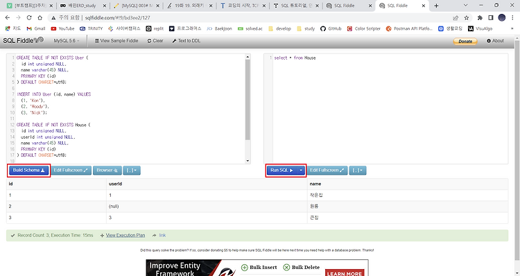Click the address bar URL
Screen dimensions: 520x276
point(117,17)
